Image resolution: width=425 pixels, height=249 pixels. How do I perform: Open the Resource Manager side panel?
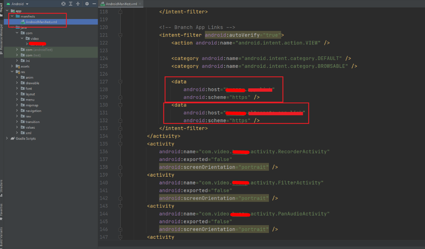[1, 37]
